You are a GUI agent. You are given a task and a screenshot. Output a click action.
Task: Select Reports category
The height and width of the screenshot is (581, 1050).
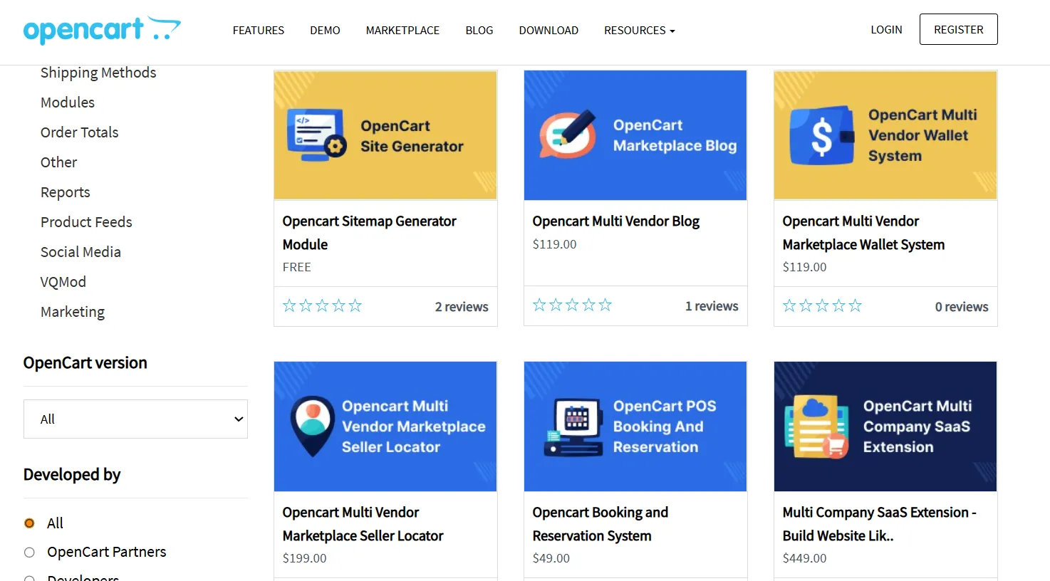(x=66, y=192)
